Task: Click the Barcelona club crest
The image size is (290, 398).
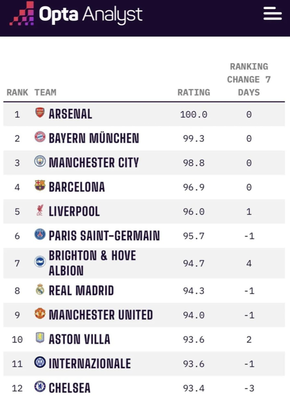Action: [x=40, y=186]
